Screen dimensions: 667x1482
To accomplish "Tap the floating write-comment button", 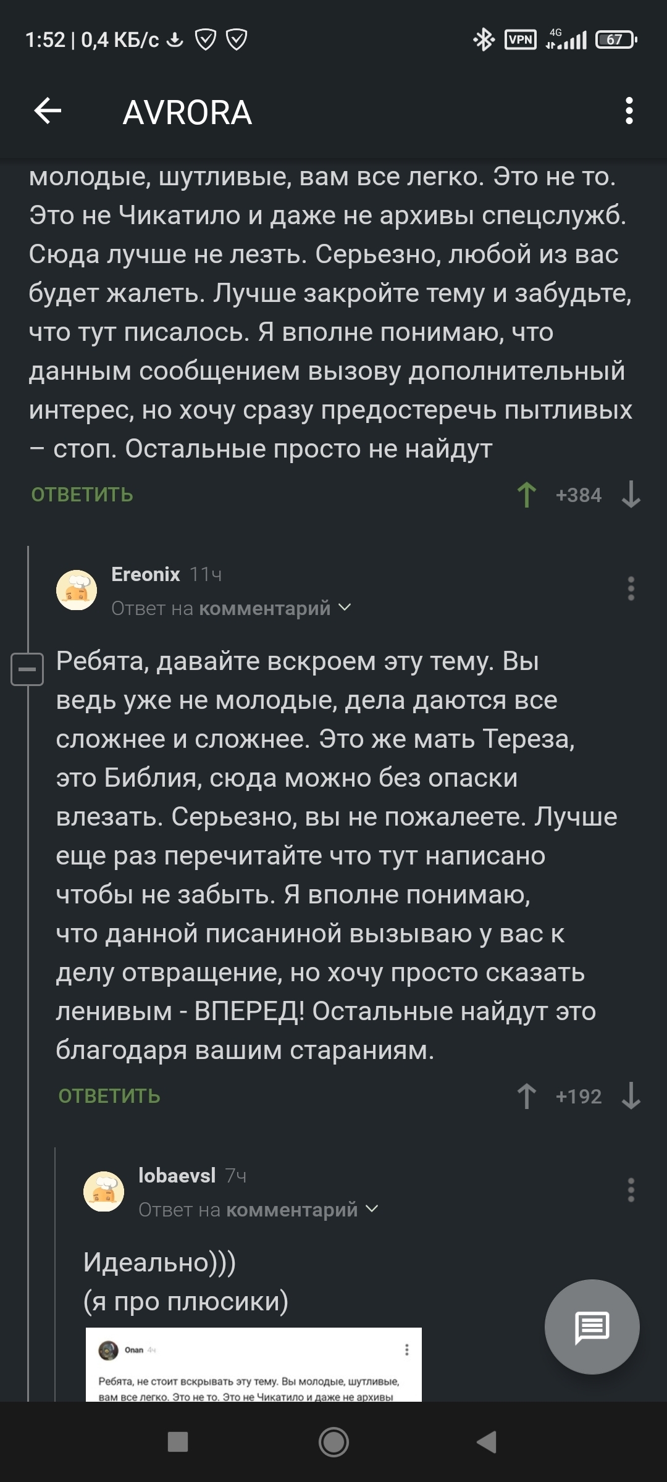I will tap(592, 1326).
